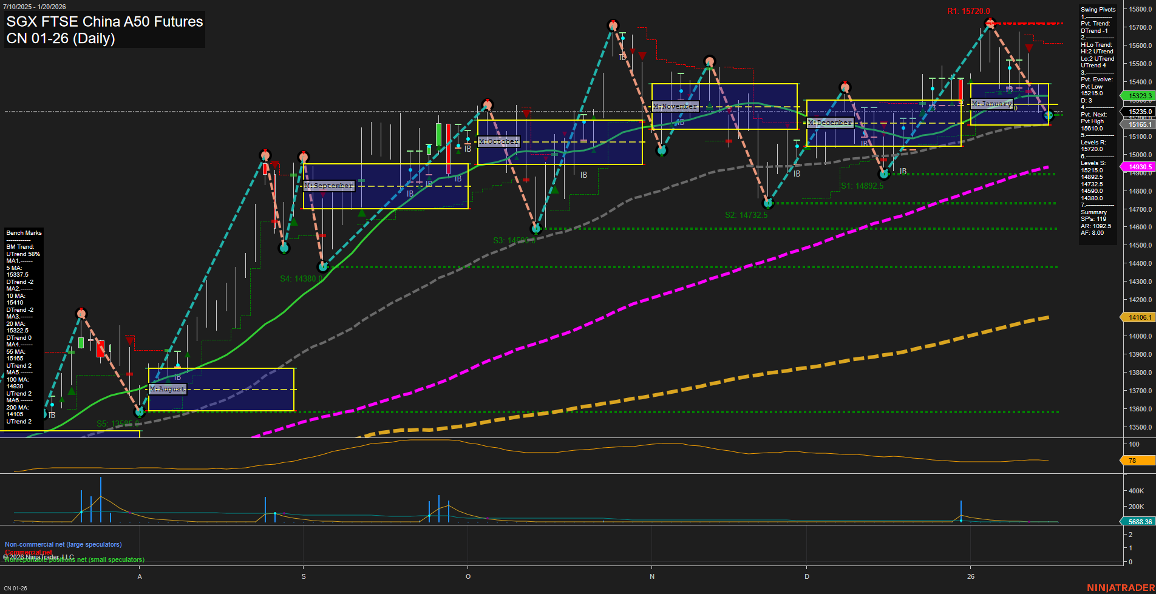
Task: Click the S2: 14732.5 support level label
Action: [x=746, y=214]
